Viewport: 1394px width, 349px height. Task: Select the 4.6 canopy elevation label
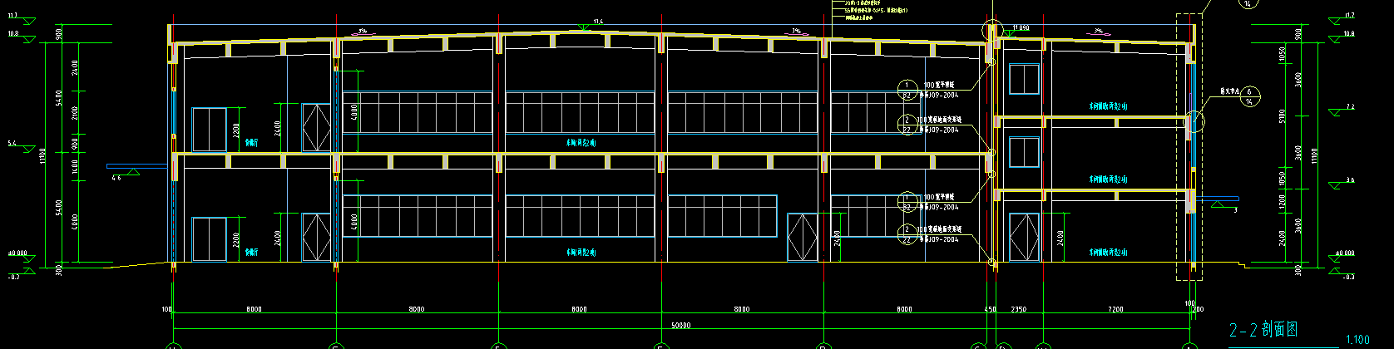tap(116, 177)
